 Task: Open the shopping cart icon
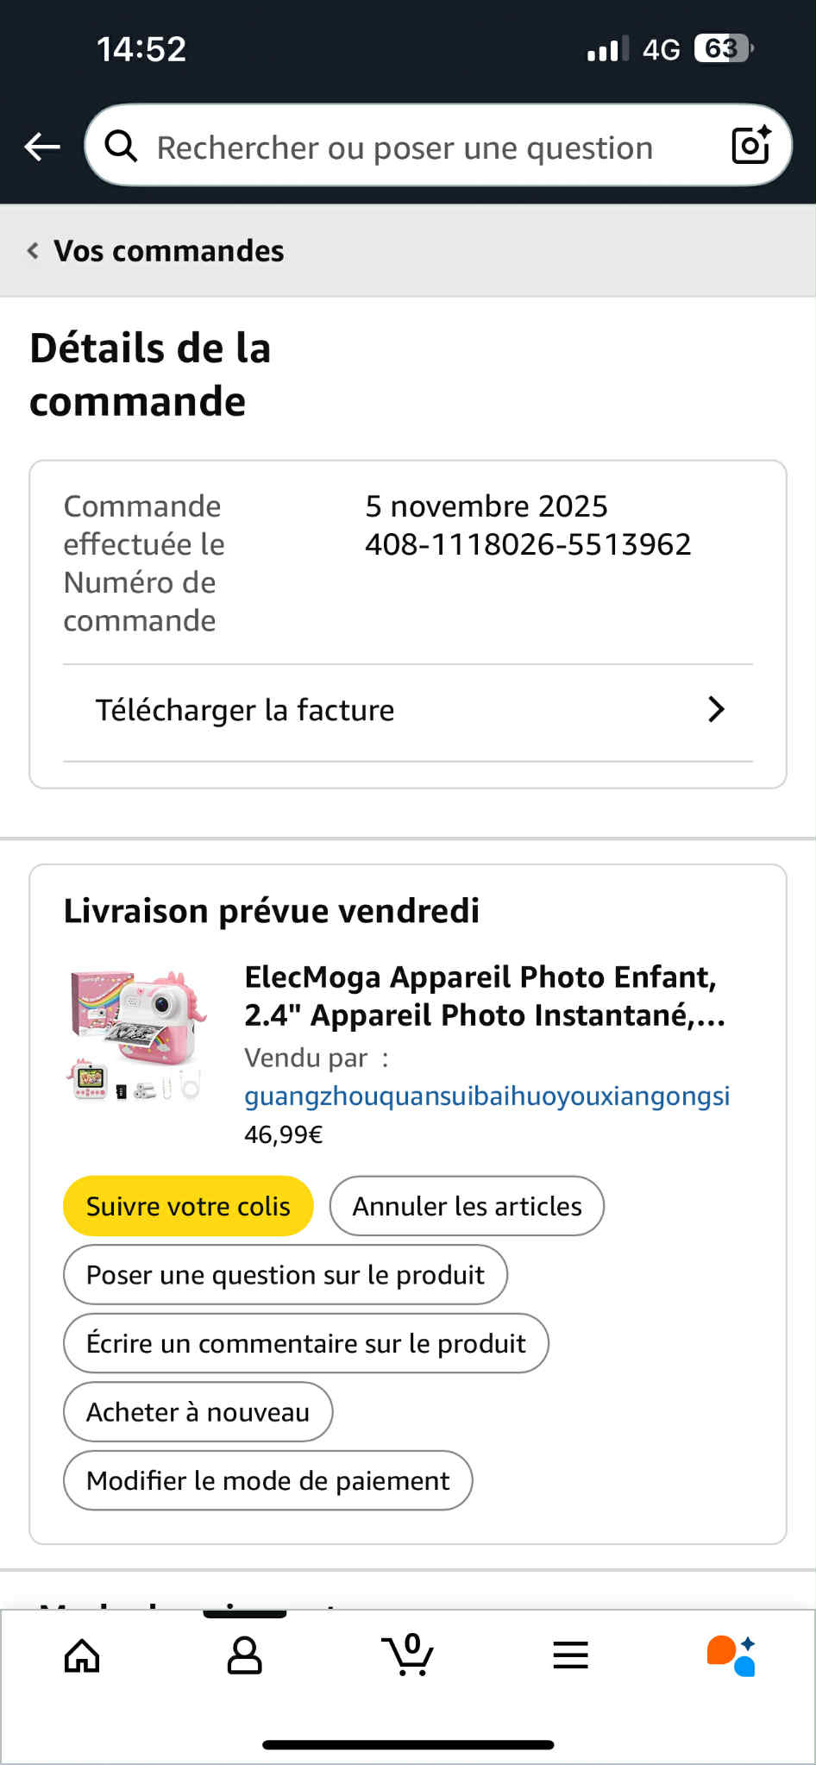407,1654
